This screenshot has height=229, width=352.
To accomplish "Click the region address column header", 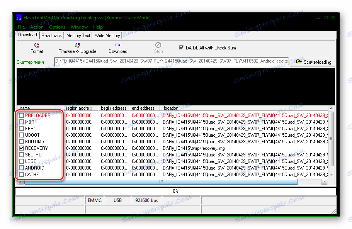I will 81,108.
